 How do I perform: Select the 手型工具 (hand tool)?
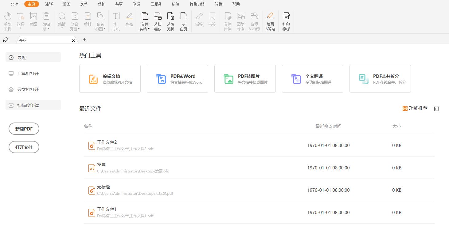(x=7, y=21)
